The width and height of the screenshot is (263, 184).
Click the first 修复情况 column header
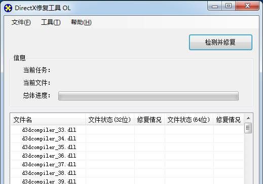coord(149,120)
